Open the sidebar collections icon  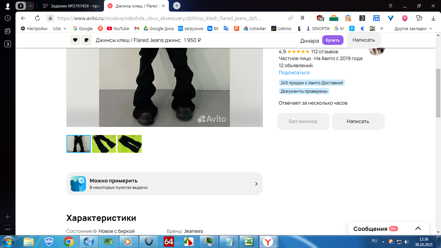pos(8,31)
